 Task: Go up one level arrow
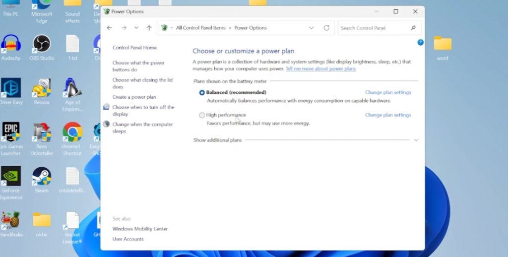tap(149, 28)
